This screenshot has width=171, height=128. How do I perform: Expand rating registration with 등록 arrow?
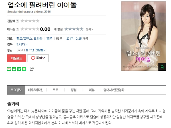point(89,29)
